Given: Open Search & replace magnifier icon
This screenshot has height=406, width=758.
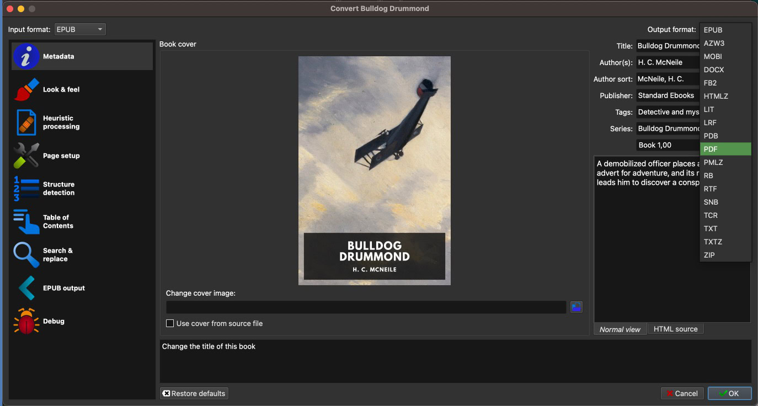Looking at the screenshot, I should [x=26, y=255].
